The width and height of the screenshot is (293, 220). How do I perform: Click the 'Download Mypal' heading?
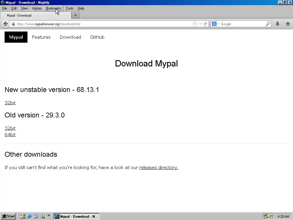[x=146, y=63]
